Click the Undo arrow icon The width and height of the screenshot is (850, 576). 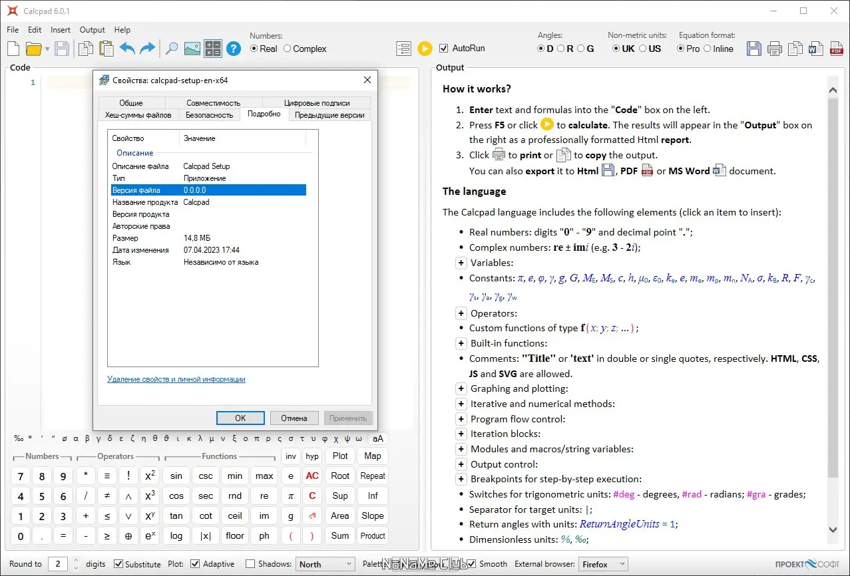point(126,49)
